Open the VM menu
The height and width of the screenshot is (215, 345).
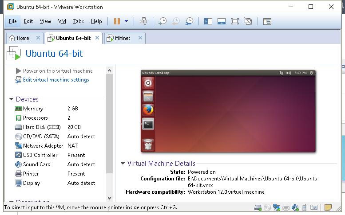[x=62, y=21]
